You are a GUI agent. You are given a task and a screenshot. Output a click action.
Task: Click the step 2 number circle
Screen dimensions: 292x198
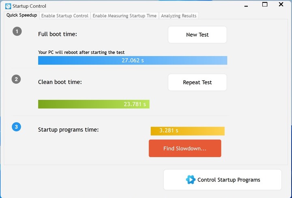pyautogui.click(x=16, y=79)
